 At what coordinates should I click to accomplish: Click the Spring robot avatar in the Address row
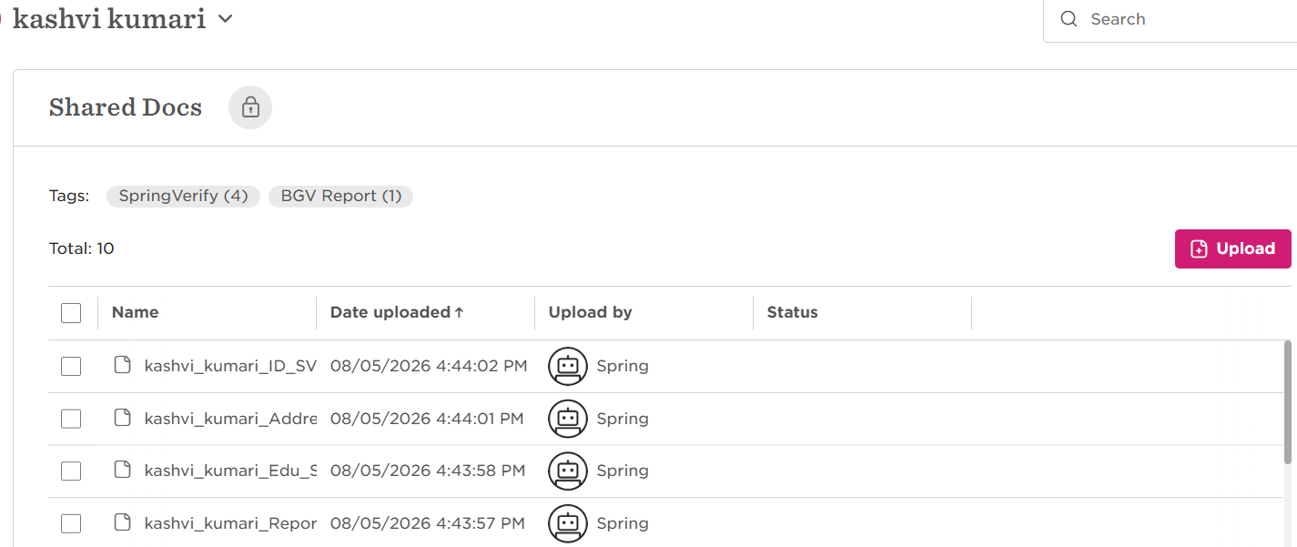click(x=568, y=419)
